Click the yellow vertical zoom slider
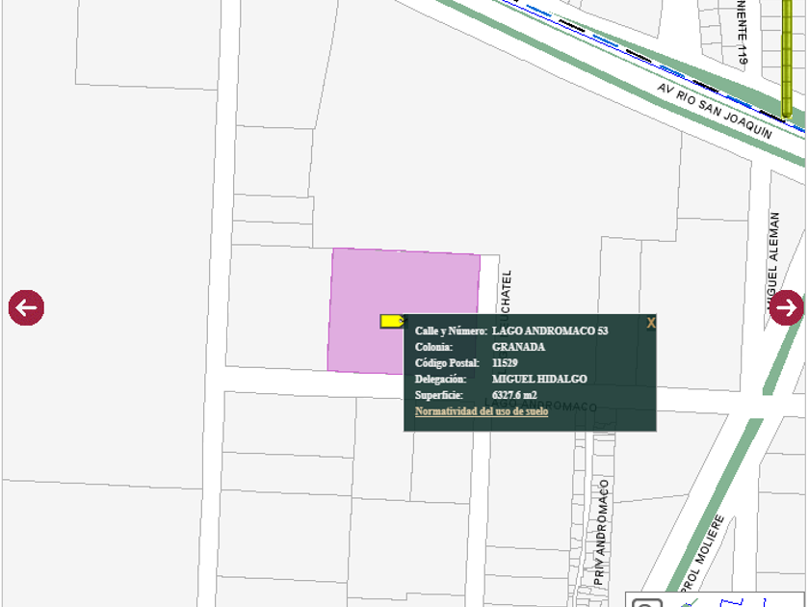The image size is (809, 607). [x=787, y=58]
